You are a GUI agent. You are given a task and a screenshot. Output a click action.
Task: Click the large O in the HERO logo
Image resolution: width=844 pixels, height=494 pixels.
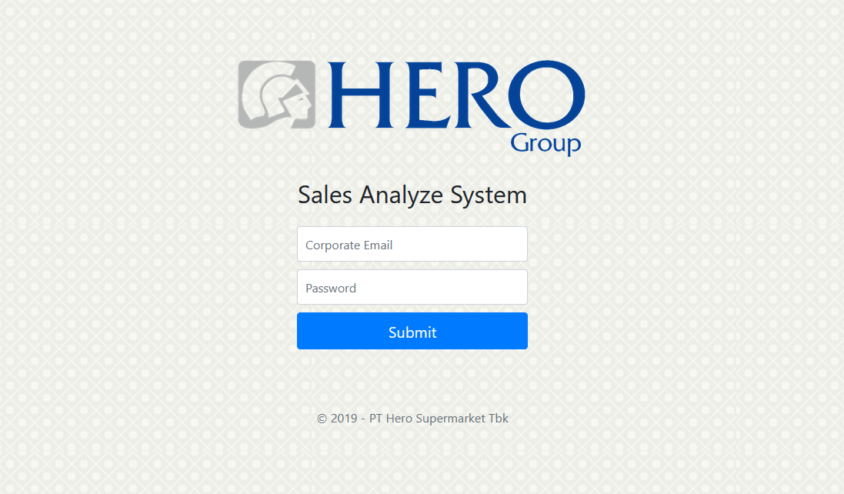tap(547, 95)
